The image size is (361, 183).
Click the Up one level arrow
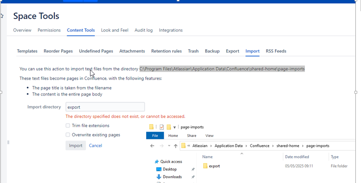point(175,146)
